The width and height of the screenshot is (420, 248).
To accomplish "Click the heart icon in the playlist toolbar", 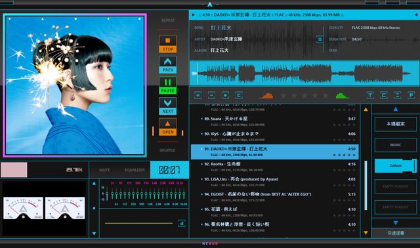I will (x=225, y=95).
